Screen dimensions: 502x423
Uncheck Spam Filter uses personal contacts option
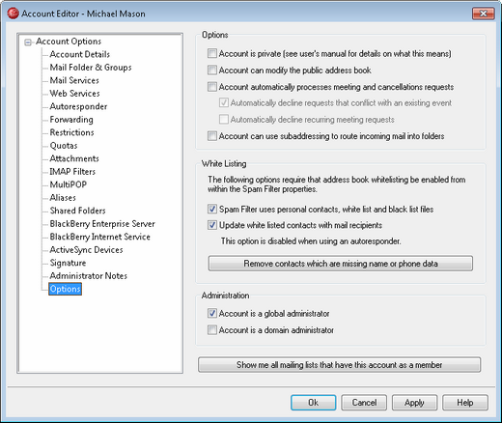[x=212, y=209]
